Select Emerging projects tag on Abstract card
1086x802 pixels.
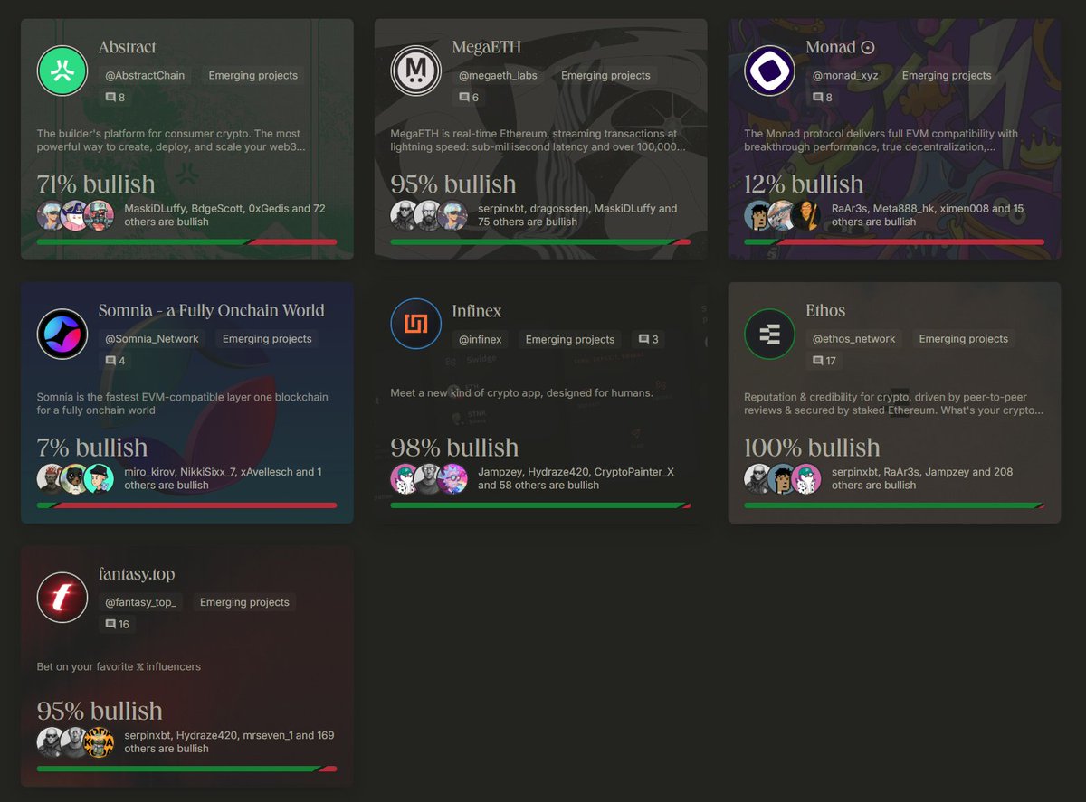click(x=253, y=75)
